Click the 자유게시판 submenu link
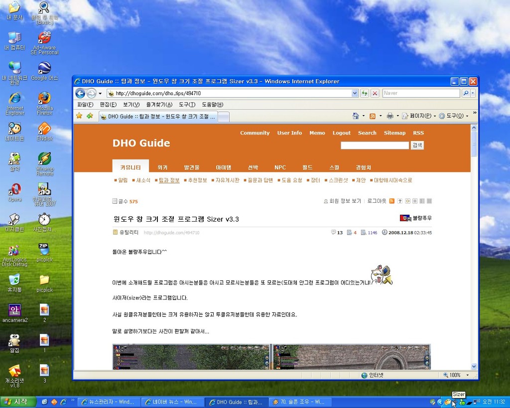 [227, 180]
